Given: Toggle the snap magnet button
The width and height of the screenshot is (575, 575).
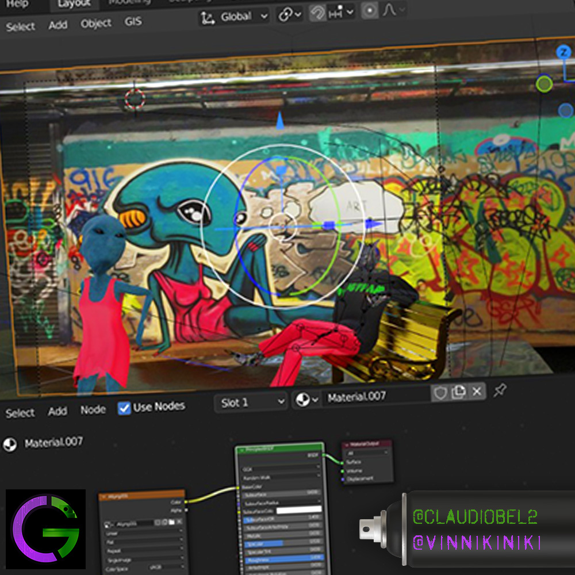Looking at the screenshot, I should (317, 14).
